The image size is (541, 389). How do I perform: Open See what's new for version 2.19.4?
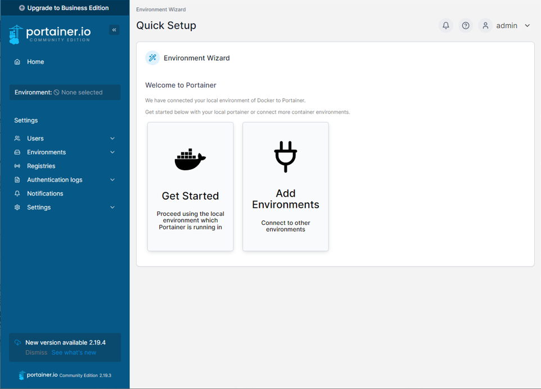(74, 352)
